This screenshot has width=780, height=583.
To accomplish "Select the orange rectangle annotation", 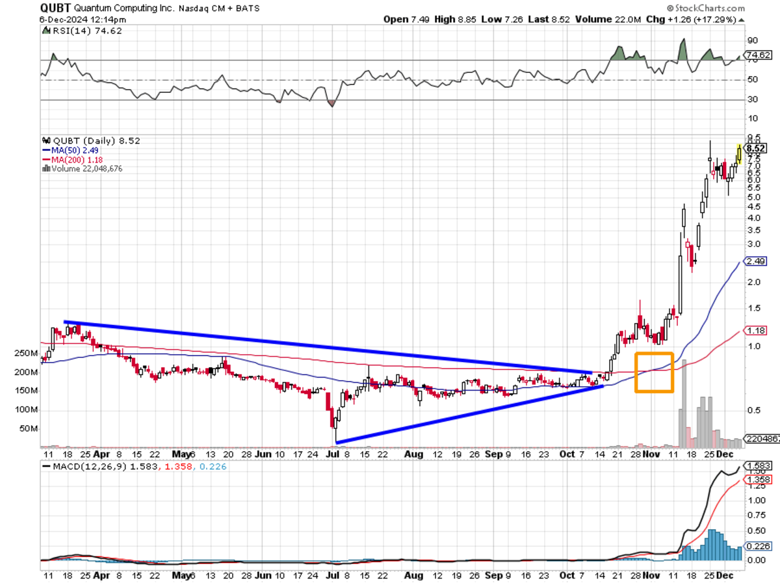I will 654,372.
